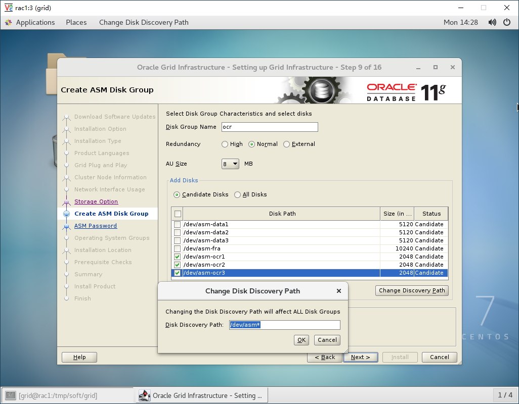Check the /dev/asm-fra disk

coord(178,248)
